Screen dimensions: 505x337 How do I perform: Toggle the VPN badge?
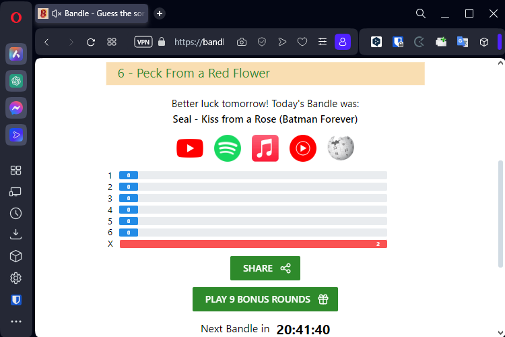click(x=143, y=42)
